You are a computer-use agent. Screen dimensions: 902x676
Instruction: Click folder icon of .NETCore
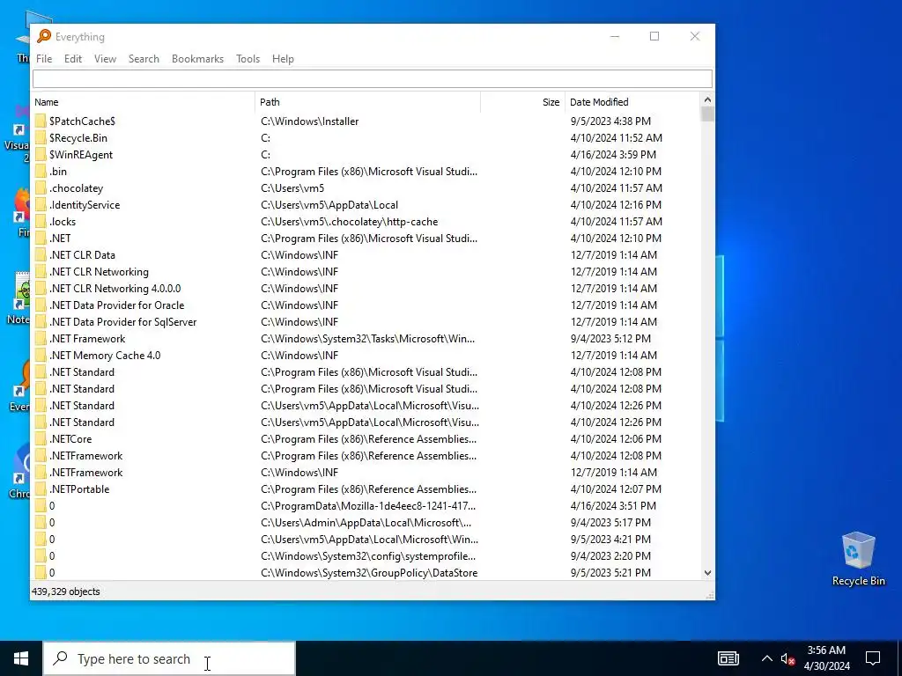point(41,438)
